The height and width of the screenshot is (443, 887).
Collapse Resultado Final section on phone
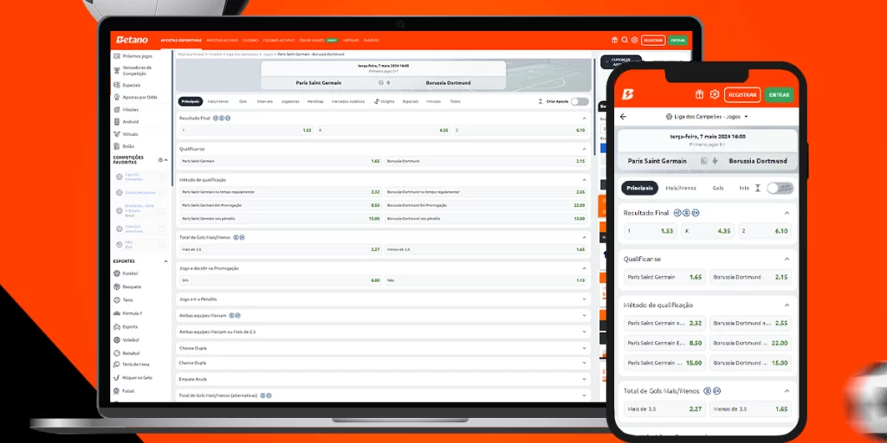[787, 213]
